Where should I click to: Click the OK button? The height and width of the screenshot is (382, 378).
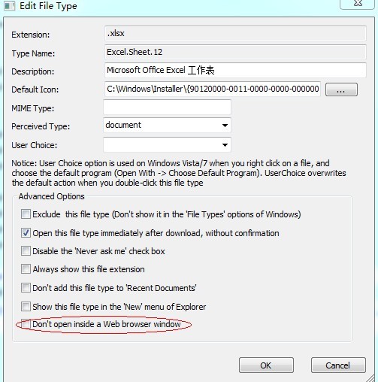266,365
